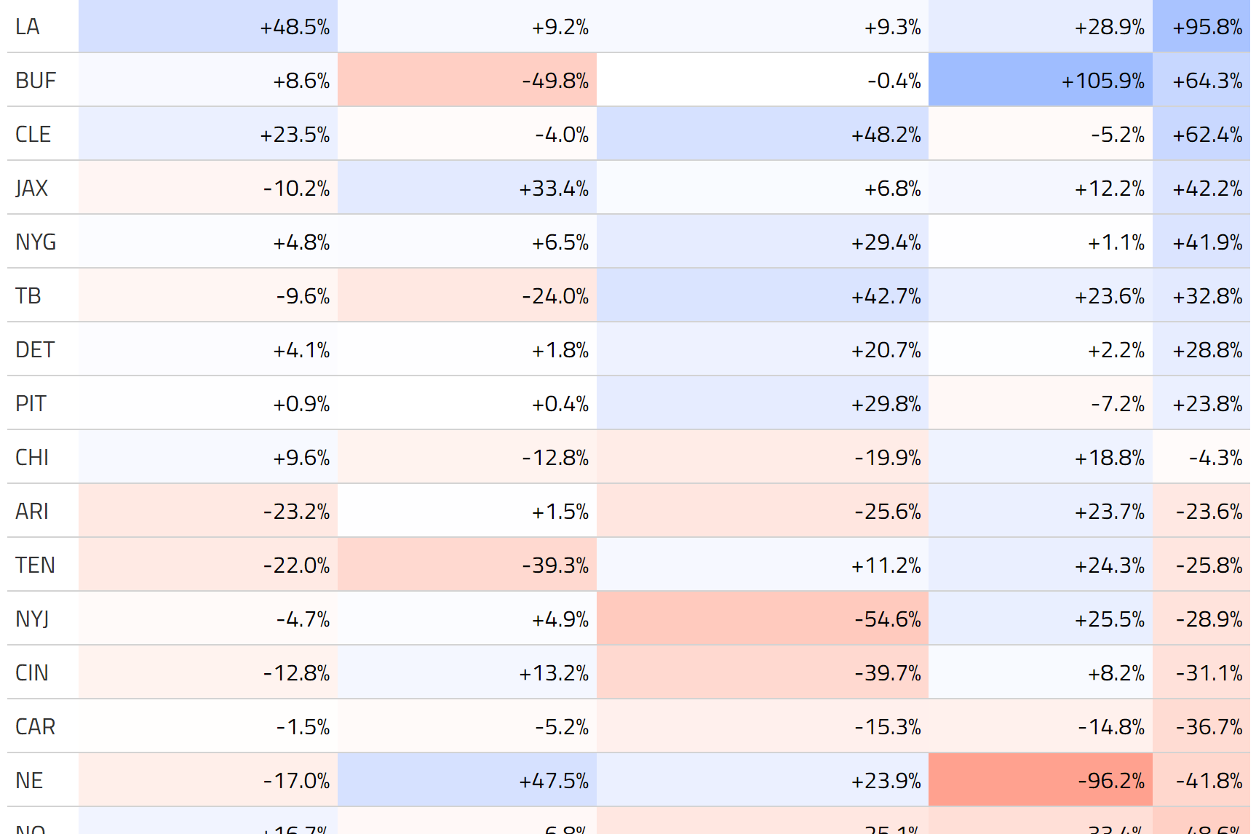This screenshot has height=834, width=1256.
Task: Click the JAX team row label
Action: pos(31,188)
